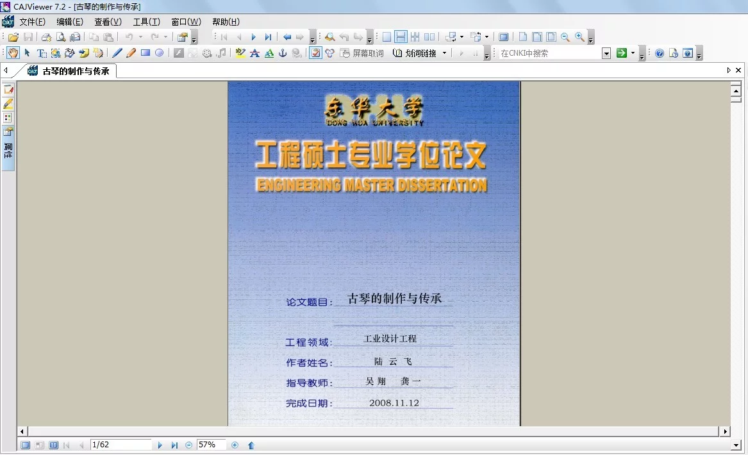Click 屏幕取词 screen word capture
Image resolution: width=748 pixels, height=455 pixels.
(x=362, y=53)
